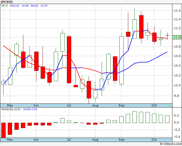
Task: Click the Oct label on price chart axis
Action: click(154, 105)
